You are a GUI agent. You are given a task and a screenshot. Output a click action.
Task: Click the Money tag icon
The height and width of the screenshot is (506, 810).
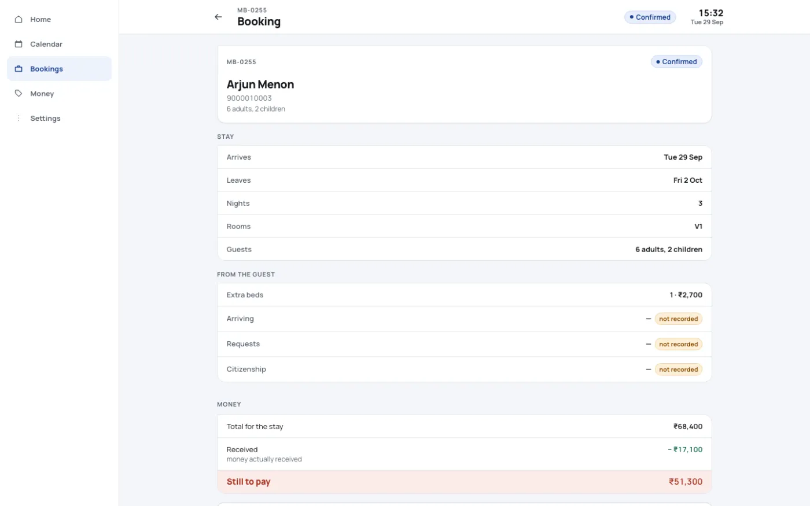19,93
